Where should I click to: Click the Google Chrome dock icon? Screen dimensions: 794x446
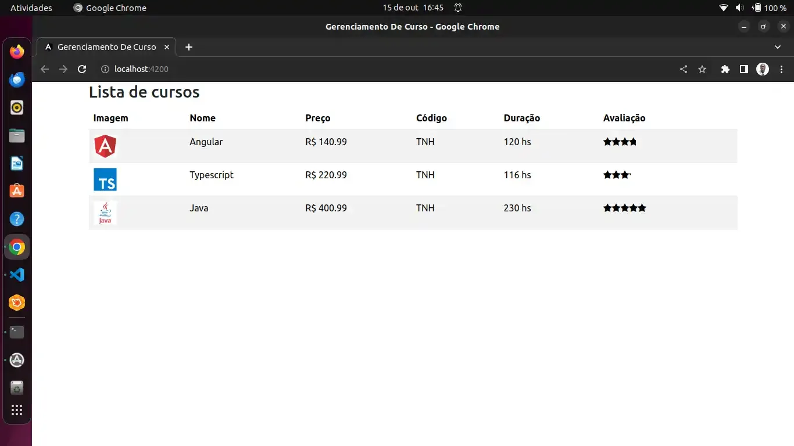17,247
